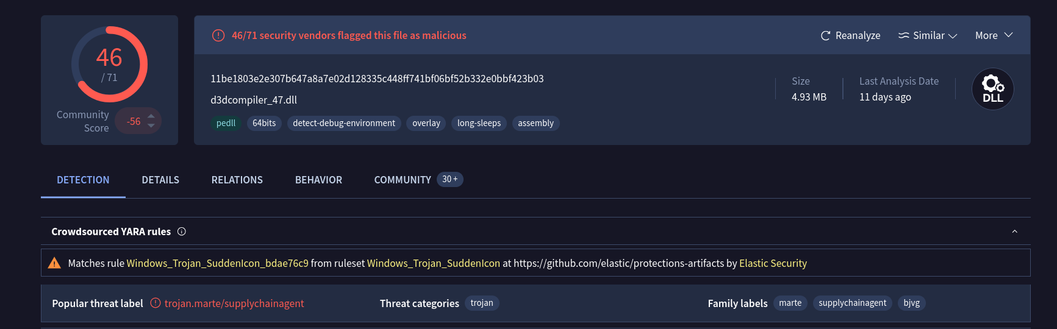1057x329 pixels.
Task: Open the Behavior tab
Action: (318, 180)
